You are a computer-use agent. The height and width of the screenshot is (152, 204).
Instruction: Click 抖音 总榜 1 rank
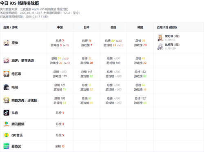pos(60,113)
